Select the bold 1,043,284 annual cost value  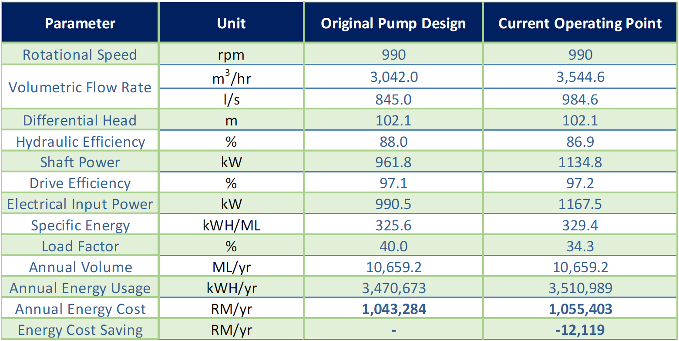[393, 309]
